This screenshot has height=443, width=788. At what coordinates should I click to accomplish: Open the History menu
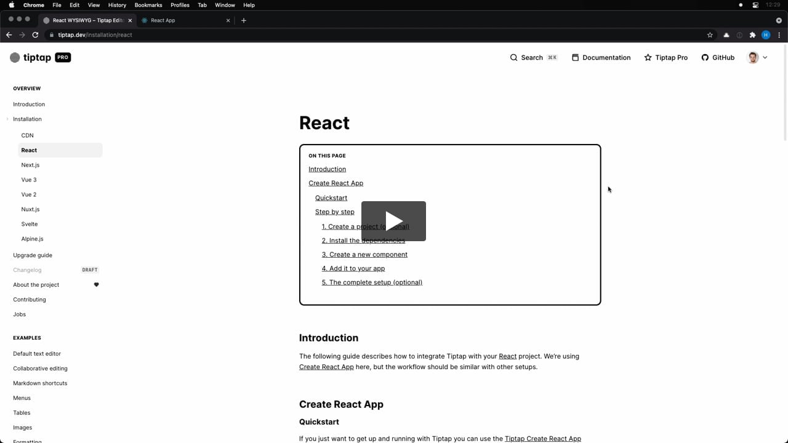pos(117,5)
